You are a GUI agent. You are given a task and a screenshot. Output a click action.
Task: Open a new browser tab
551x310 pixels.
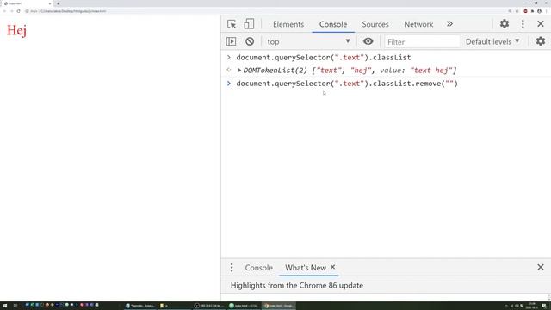point(58,3)
